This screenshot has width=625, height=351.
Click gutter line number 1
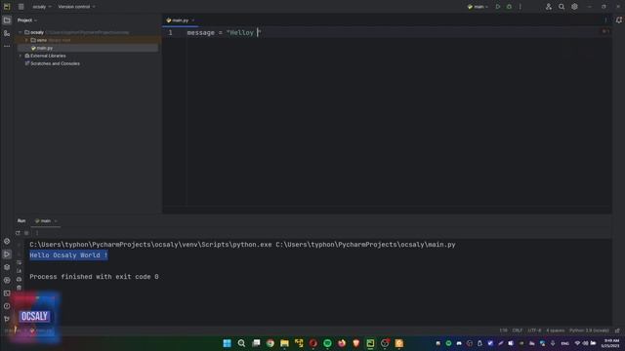tap(170, 32)
